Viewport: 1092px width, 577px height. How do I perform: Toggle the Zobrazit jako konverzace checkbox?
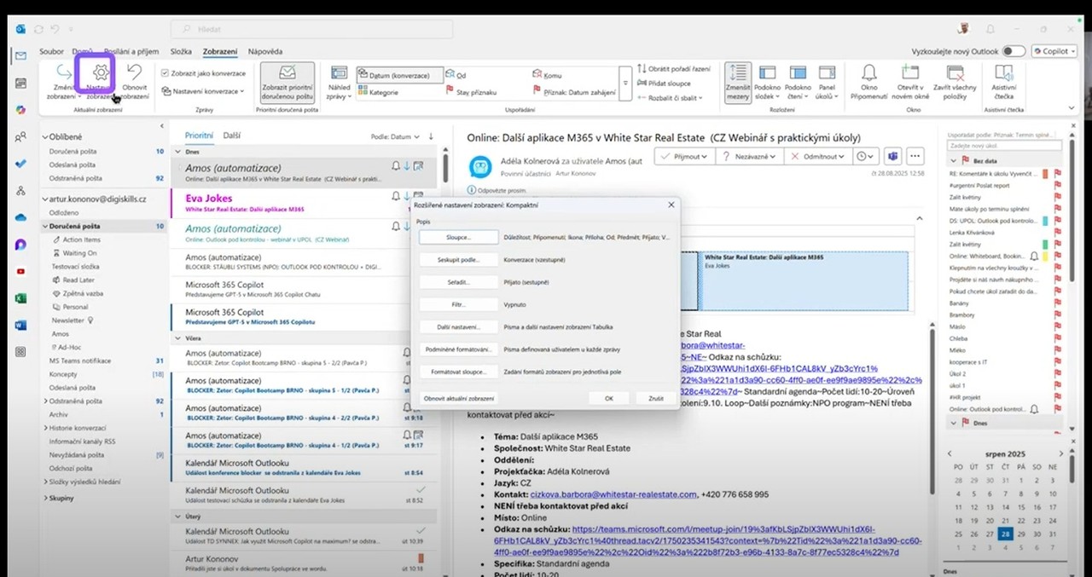pos(166,73)
